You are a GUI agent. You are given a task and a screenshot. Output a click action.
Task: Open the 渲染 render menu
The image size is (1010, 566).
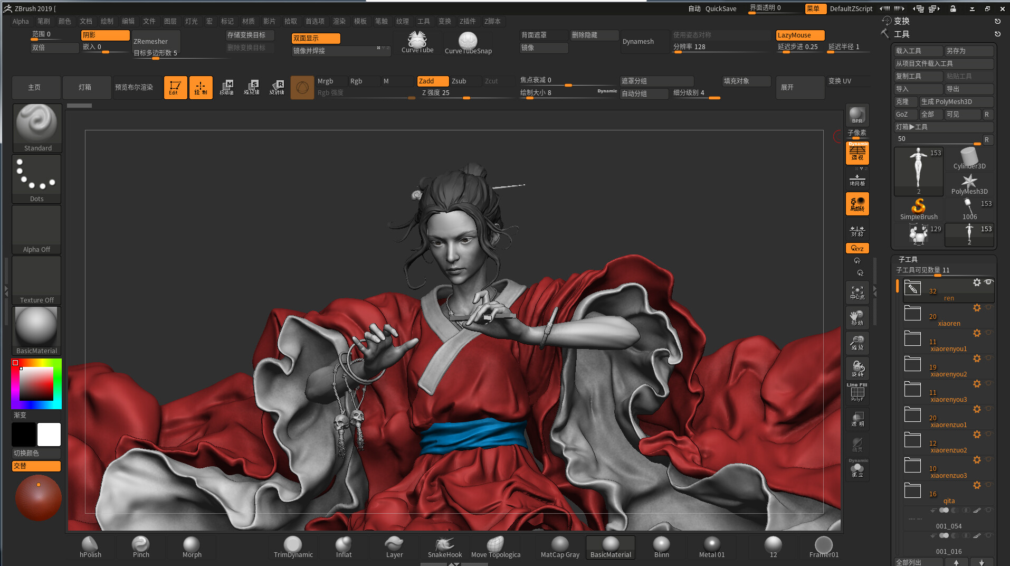click(x=339, y=21)
